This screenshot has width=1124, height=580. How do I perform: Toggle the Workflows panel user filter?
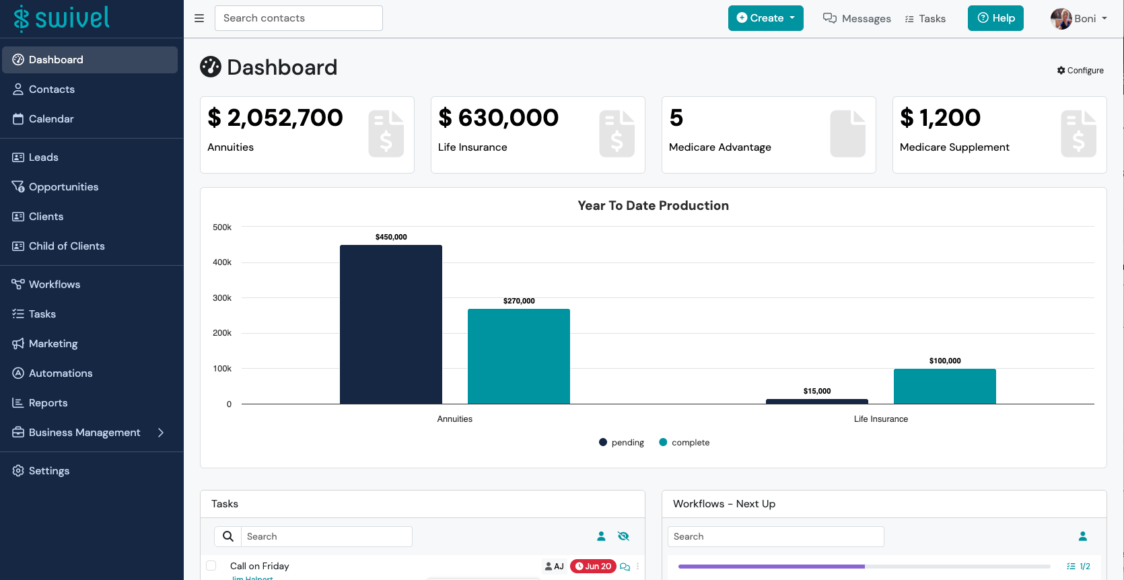pyautogui.click(x=1083, y=536)
